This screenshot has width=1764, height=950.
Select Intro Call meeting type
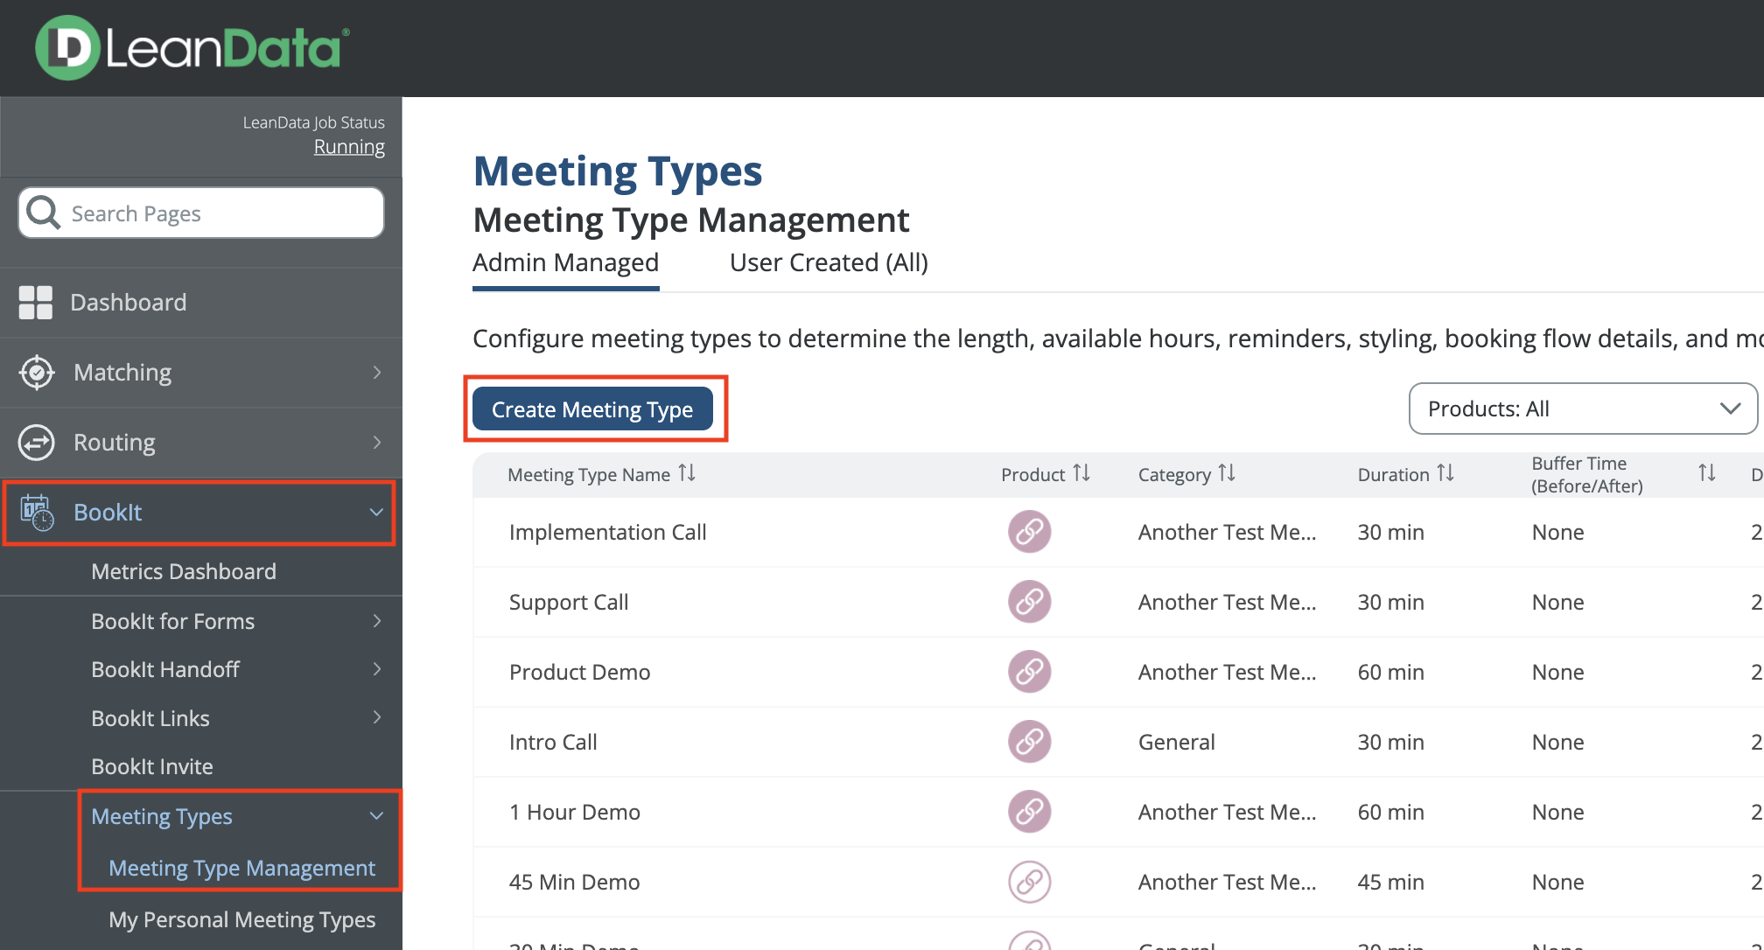553,742
